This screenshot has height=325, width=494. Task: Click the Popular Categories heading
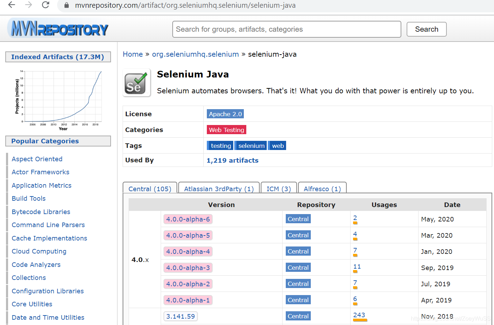click(58, 141)
